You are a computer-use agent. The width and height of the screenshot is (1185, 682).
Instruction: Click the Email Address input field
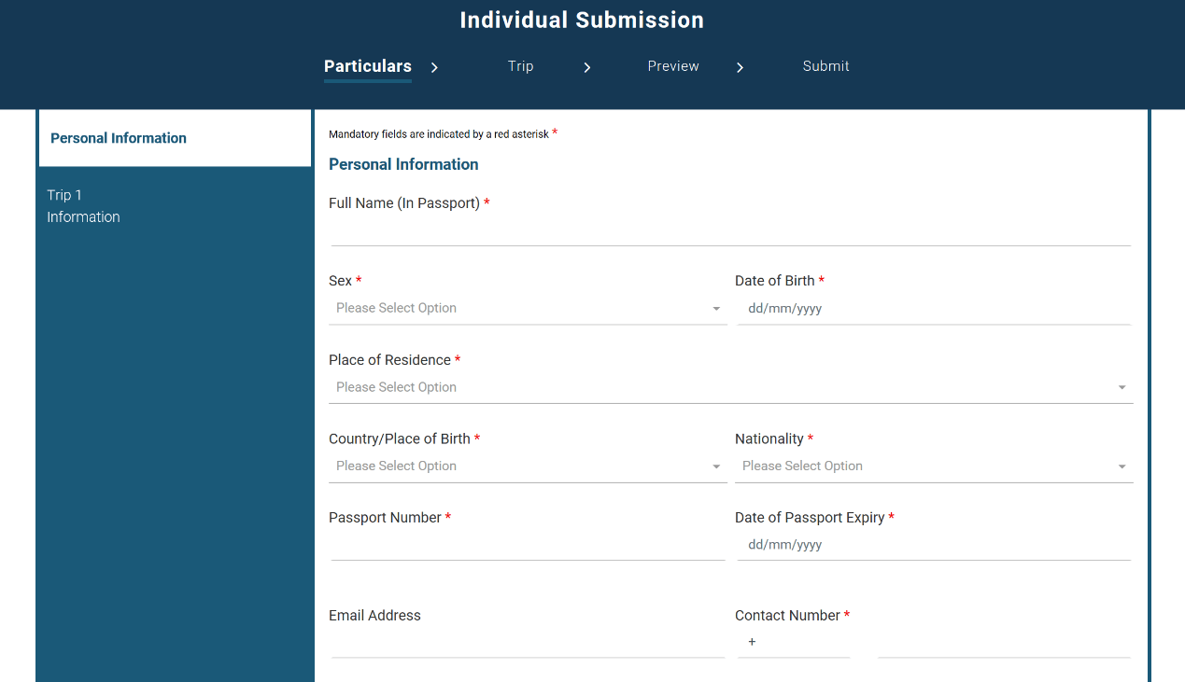pyautogui.click(x=528, y=643)
